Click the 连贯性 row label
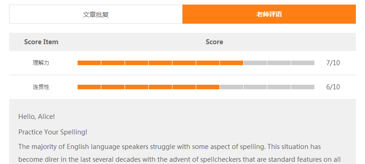Screen dimensions: 365x164 tap(41, 87)
